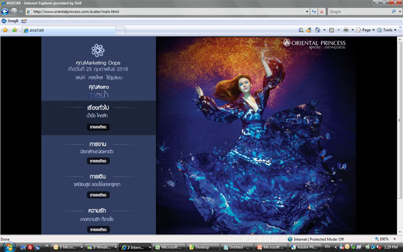
Task: Expand the quick launch overflow chevron
Action: (x=46, y=246)
